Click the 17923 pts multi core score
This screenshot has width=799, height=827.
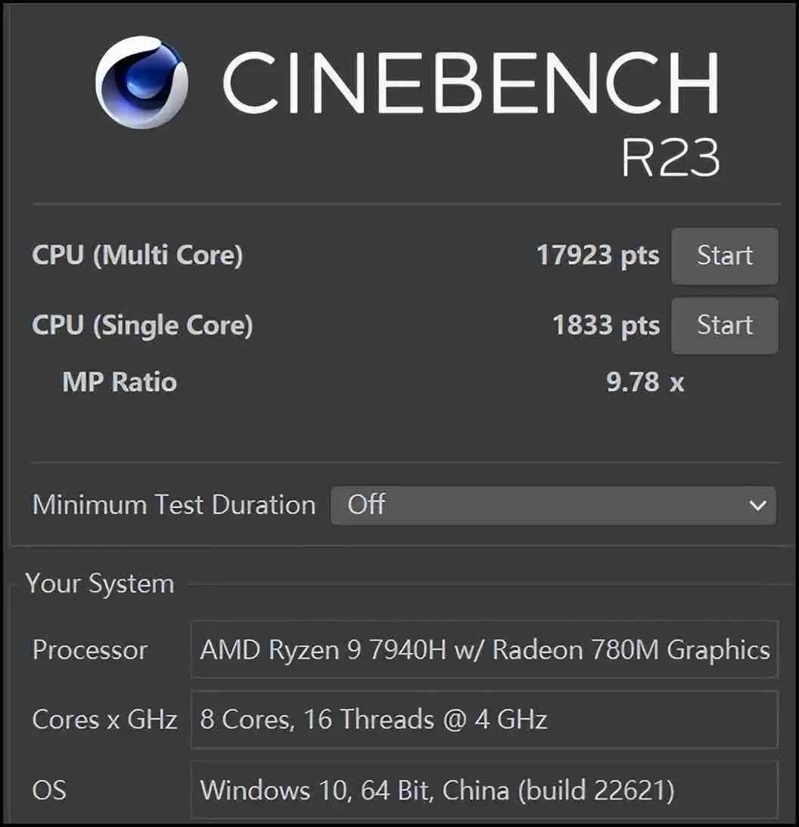597,256
